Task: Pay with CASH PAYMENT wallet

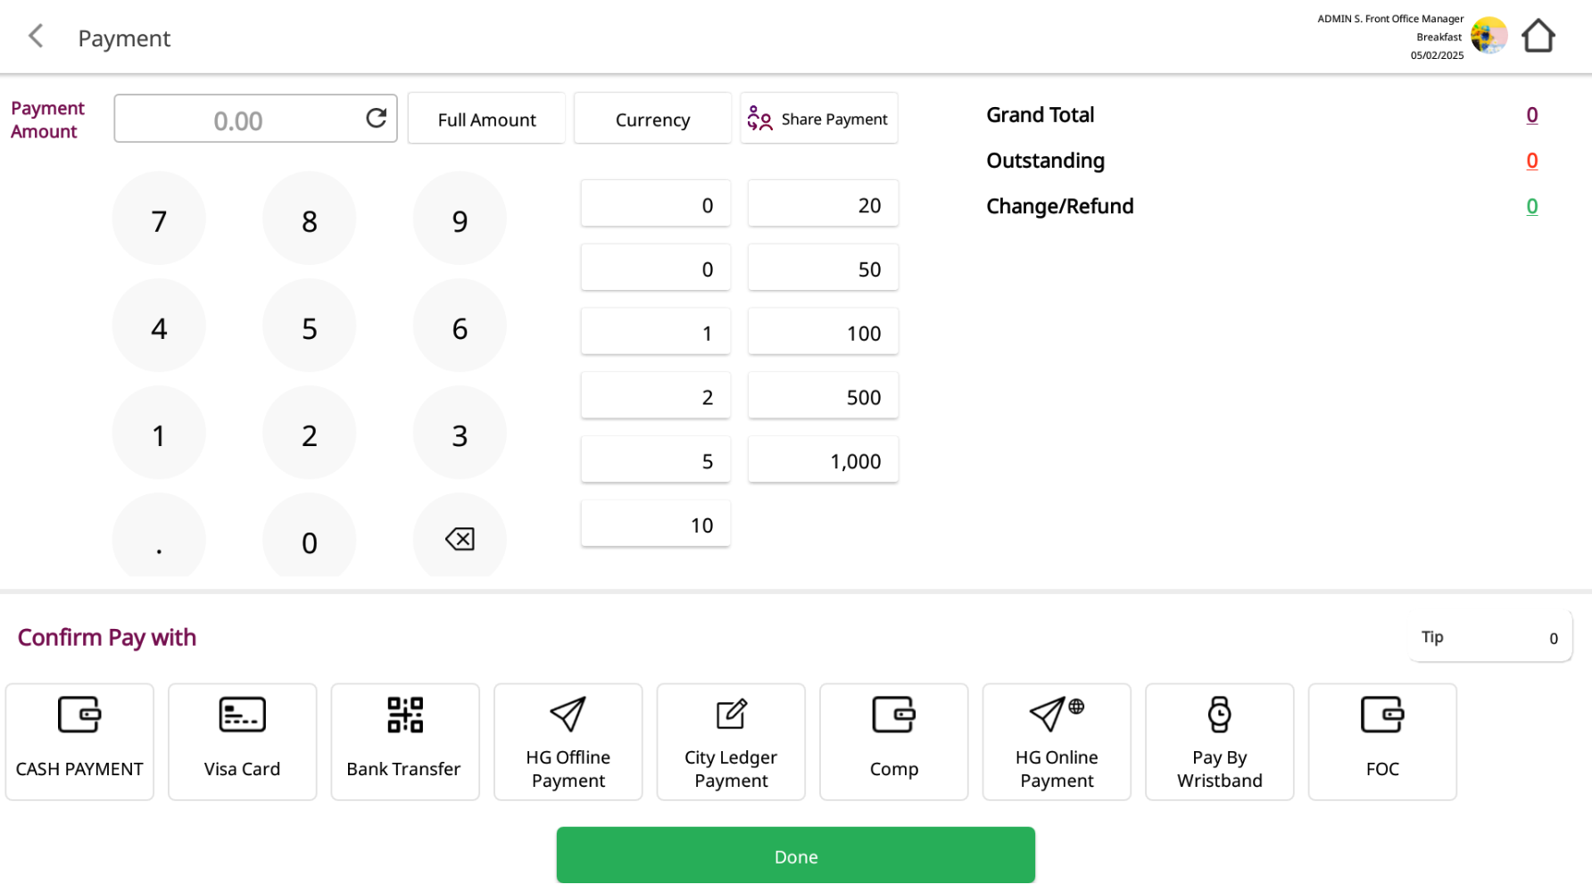Action: pos(79,741)
